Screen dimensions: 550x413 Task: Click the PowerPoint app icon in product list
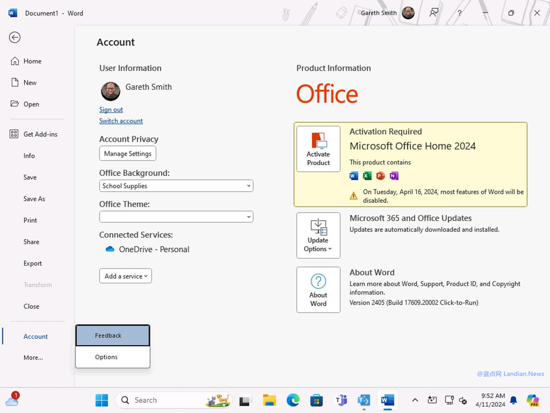(380, 176)
